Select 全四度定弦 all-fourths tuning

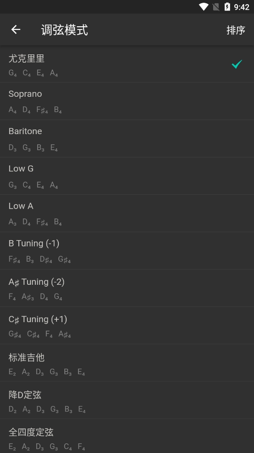coord(127,436)
